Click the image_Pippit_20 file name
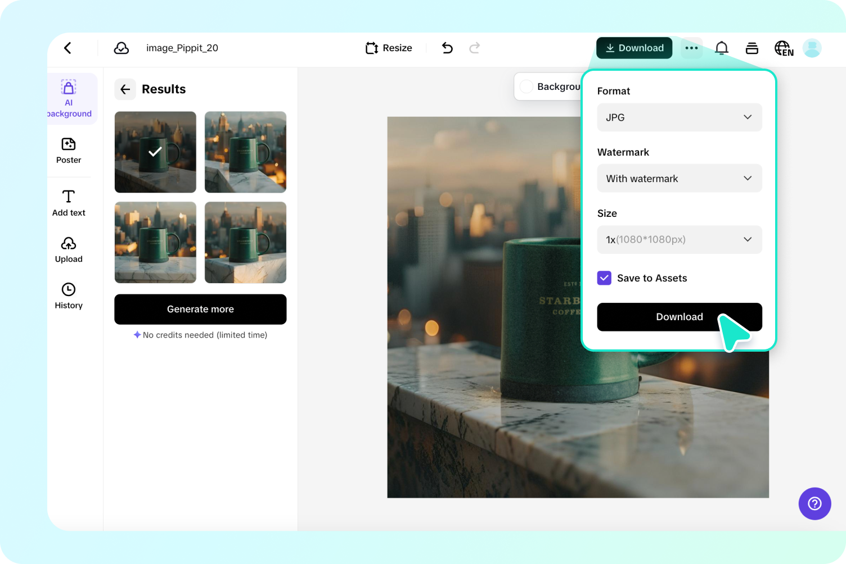Image resolution: width=846 pixels, height=564 pixels. coord(182,48)
